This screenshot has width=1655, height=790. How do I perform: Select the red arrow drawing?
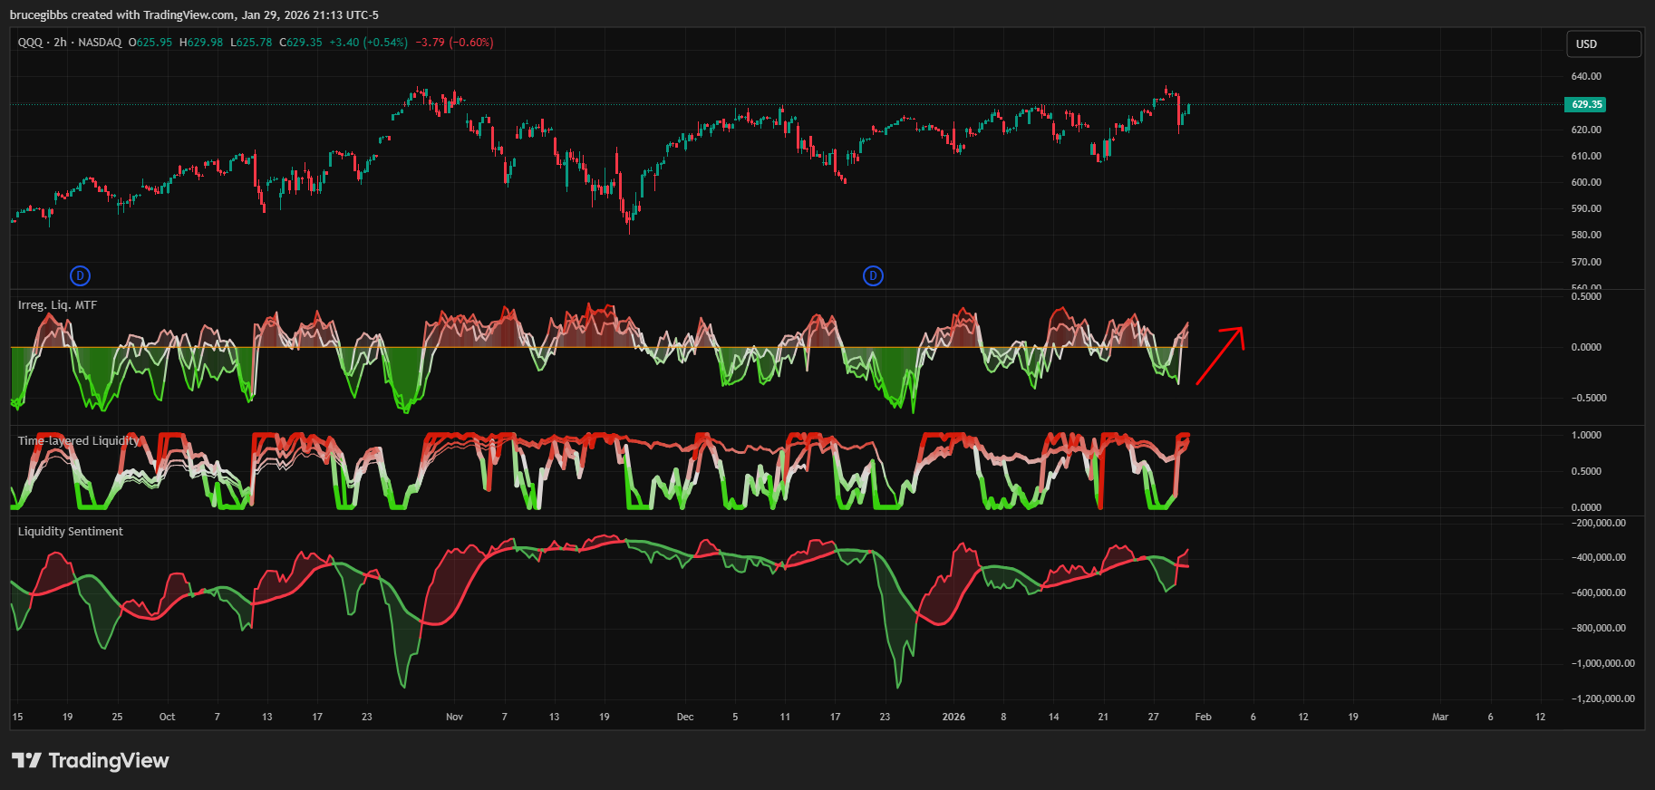1220,355
